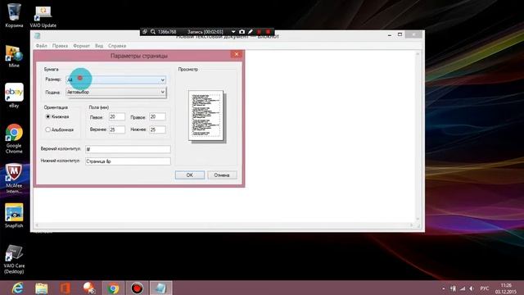This screenshot has height=295, width=524.
Task: Open the McAfee Internet Security desktop shortcut
Action: click(x=14, y=179)
